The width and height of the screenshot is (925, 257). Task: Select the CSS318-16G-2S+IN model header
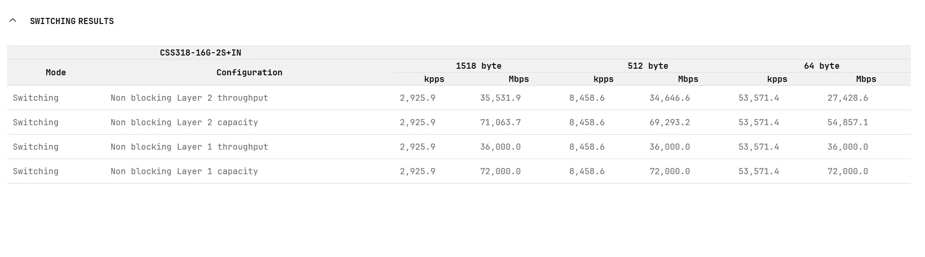(200, 53)
